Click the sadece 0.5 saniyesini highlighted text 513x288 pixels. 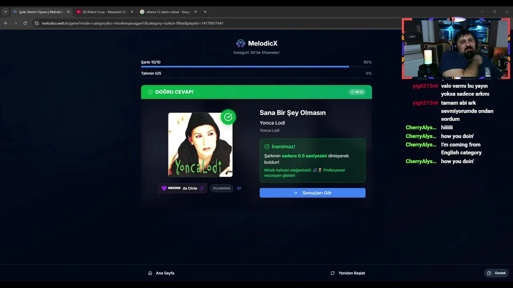(x=304, y=156)
